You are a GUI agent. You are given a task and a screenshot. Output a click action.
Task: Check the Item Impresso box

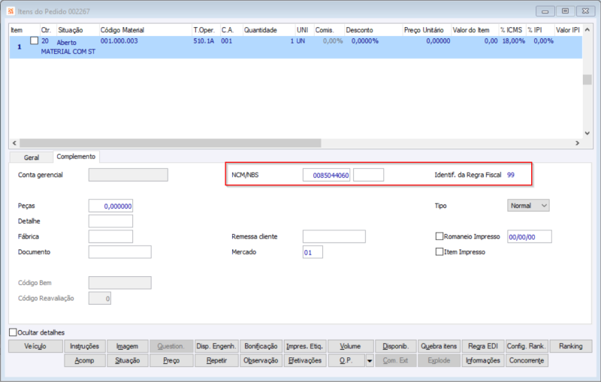(x=439, y=251)
